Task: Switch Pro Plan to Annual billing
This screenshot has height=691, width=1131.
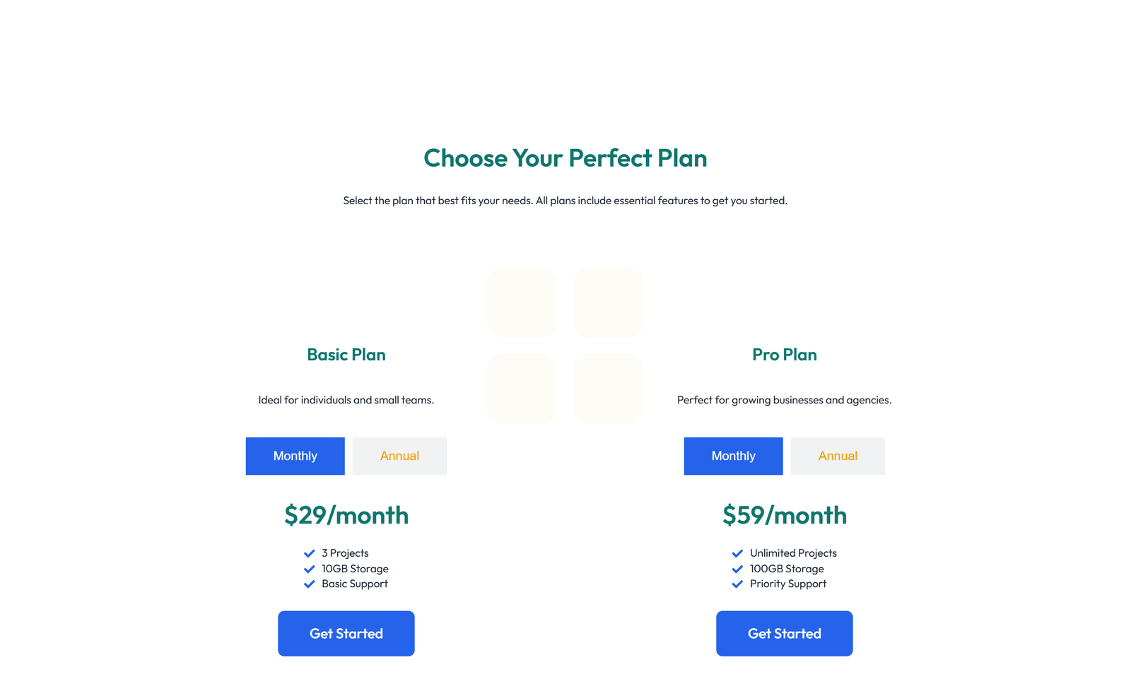Action: [x=837, y=456]
